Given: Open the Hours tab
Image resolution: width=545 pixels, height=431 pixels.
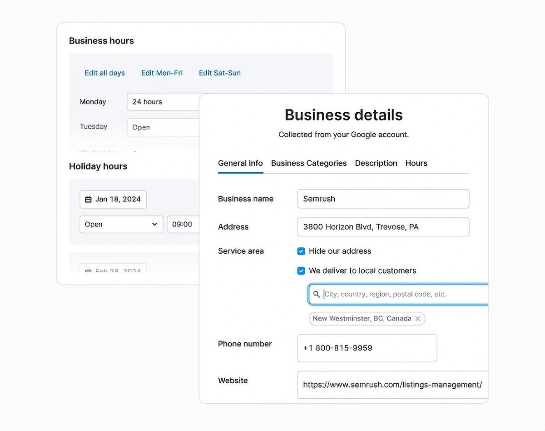Looking at the screenshot, I should click(416, 163).
